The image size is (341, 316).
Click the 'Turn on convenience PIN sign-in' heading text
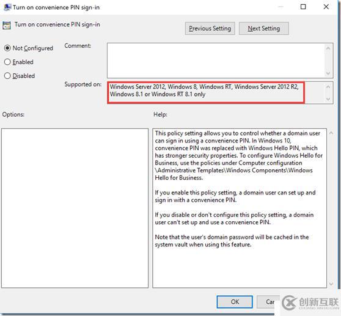[x=57, y=24]
